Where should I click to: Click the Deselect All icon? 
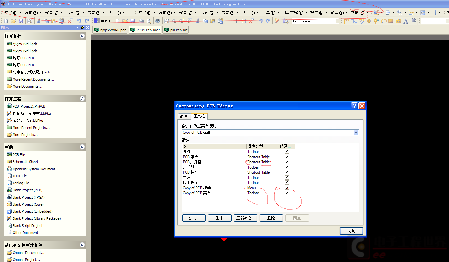pos(252,21)
